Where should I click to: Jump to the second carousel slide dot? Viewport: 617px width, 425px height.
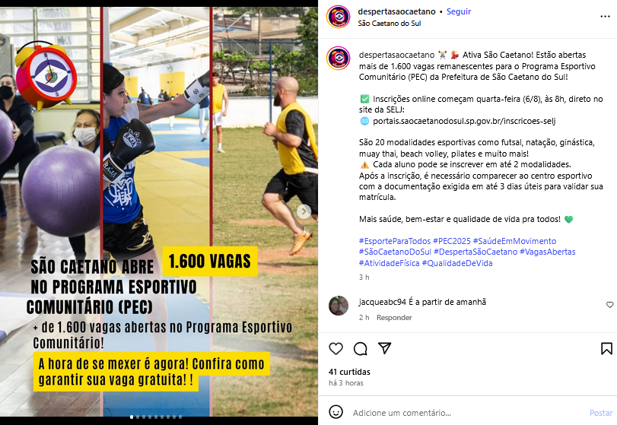click(x=138, y=417)
